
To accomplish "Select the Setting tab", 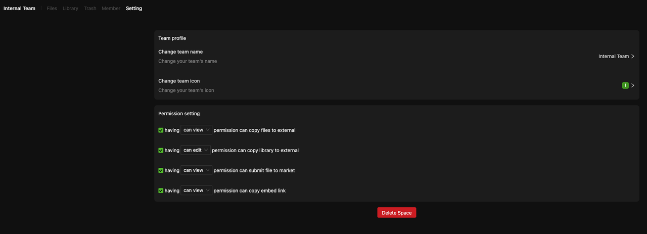I will tap(134, 9).
